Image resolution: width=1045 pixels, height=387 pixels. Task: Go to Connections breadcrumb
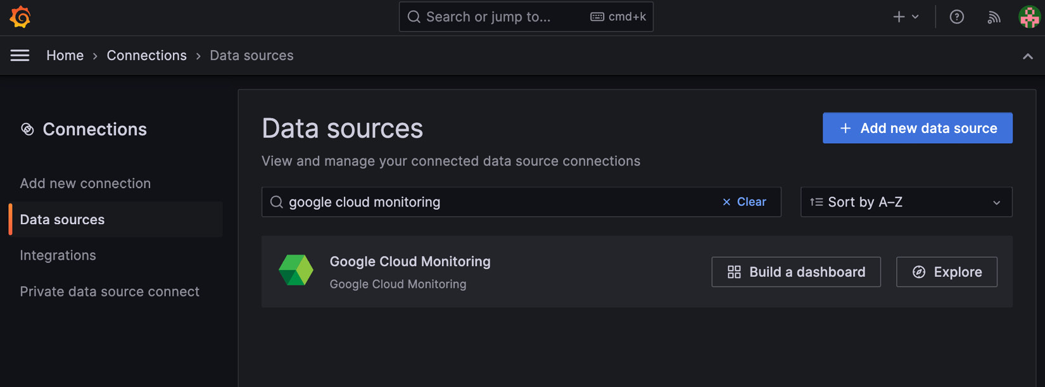tap(146, 56)
